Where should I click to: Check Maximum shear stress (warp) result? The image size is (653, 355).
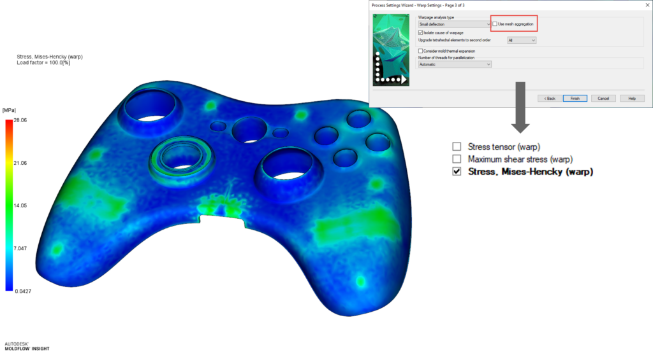pos(457,159)
